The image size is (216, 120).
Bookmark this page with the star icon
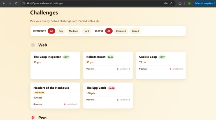(x=171, y=3)
